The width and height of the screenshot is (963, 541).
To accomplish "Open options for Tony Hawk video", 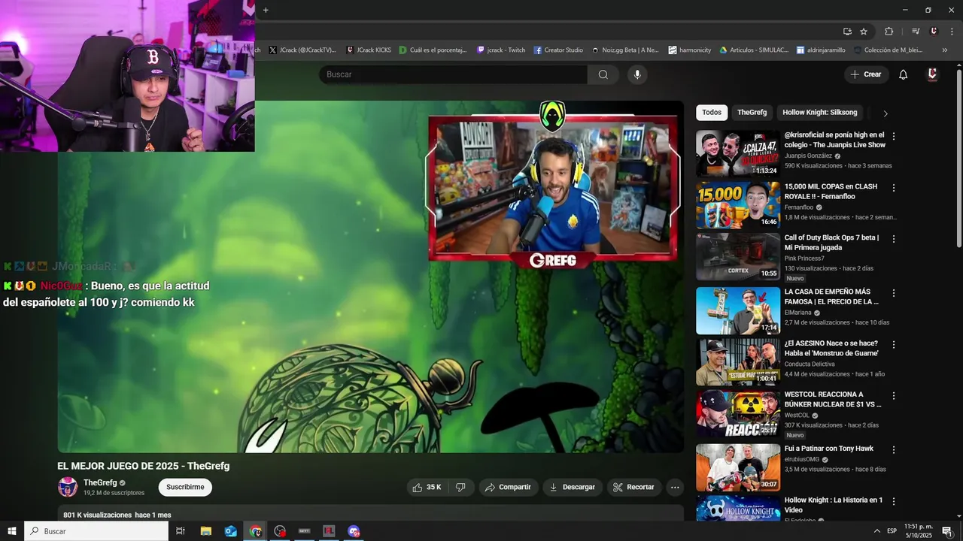I will (894, 449).
